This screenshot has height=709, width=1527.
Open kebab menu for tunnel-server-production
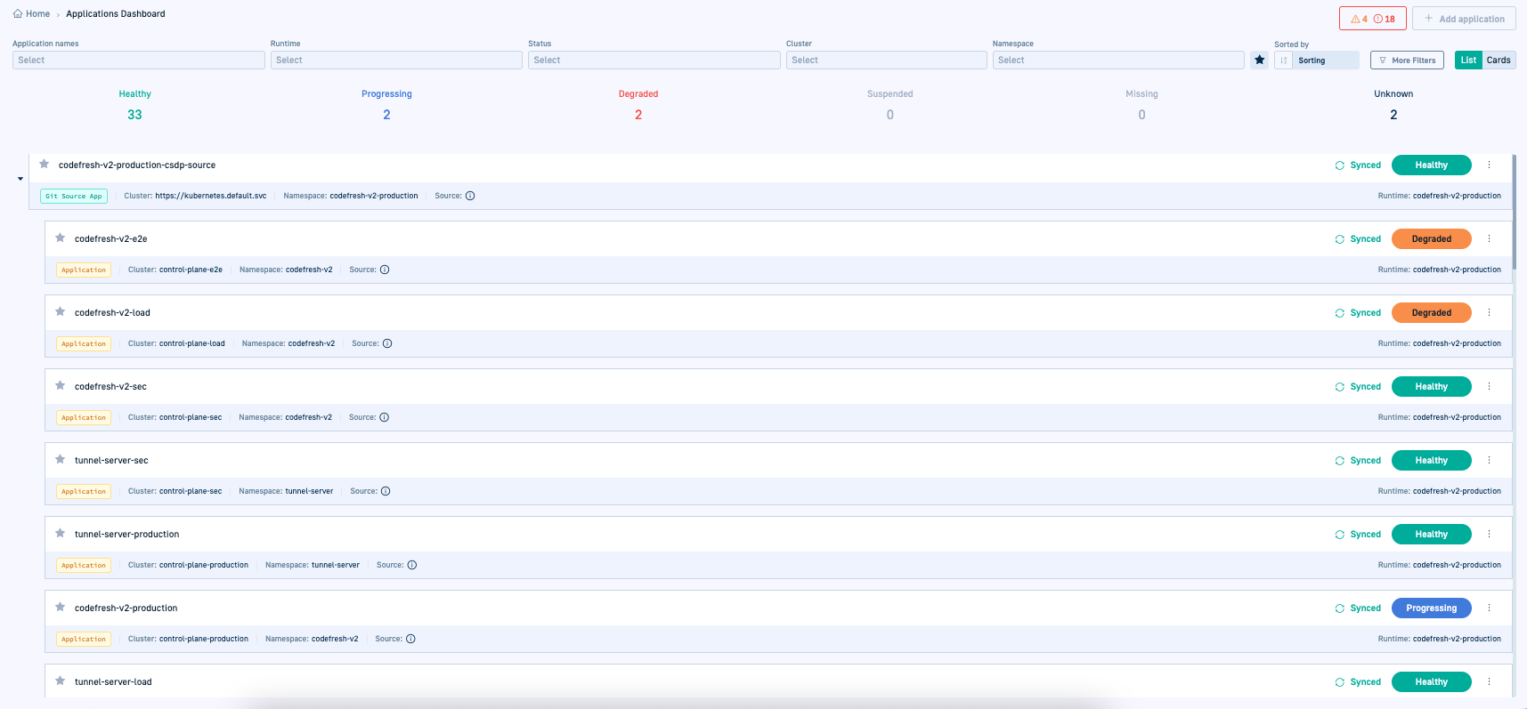point(1489,535)
